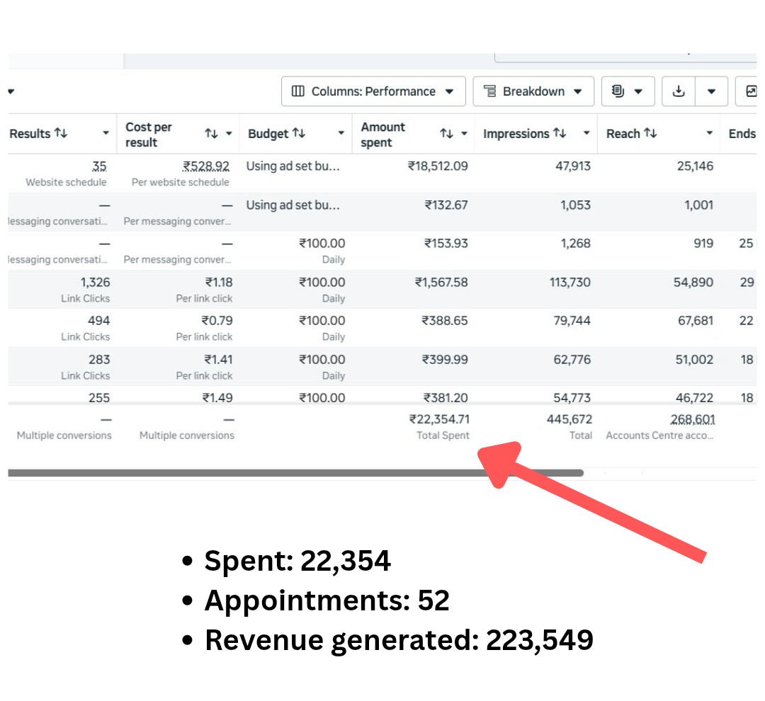Open the Impressions column options arrow
The image size is (765, 701).
(586, 134)
